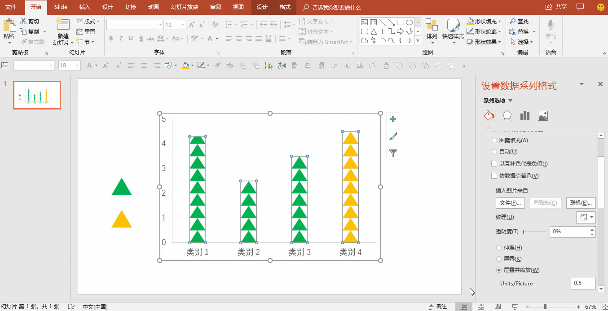Click the 联机(E)... button
The height and width of the screenshot is (311, 608).
[581, 203]
